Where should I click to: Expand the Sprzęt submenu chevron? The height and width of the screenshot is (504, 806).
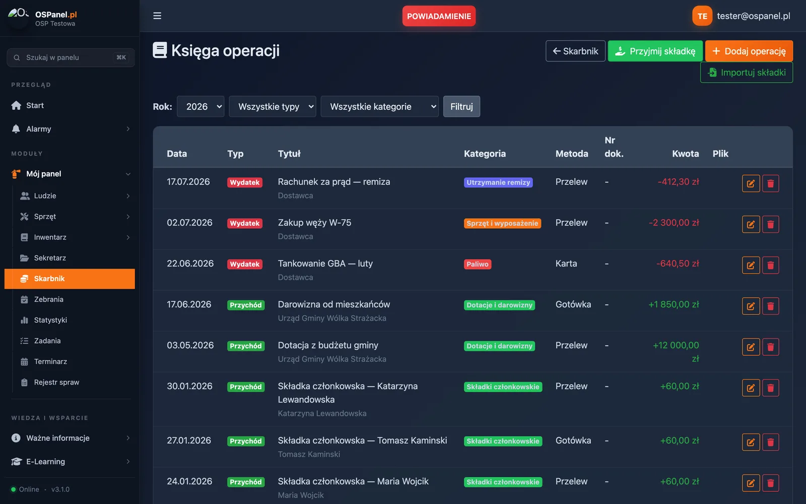128,217
